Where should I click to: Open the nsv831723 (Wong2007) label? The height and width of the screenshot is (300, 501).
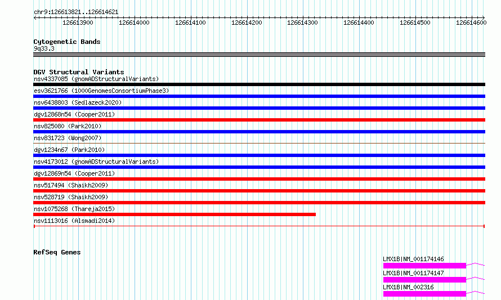pos(68,138)
